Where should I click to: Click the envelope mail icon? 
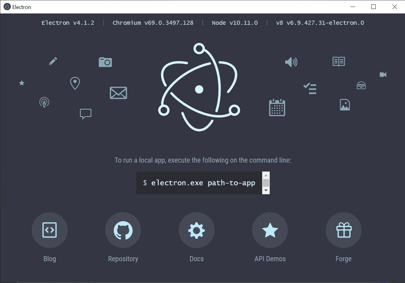(x=119, y=93)
